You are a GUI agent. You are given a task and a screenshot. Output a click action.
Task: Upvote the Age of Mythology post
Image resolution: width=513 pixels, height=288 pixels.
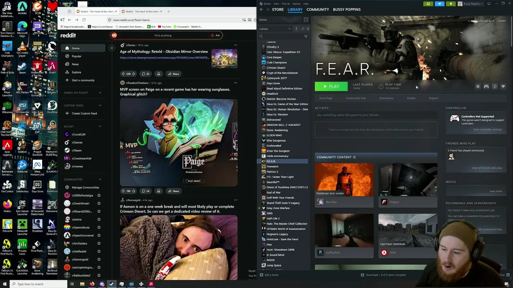coord(123,74)
